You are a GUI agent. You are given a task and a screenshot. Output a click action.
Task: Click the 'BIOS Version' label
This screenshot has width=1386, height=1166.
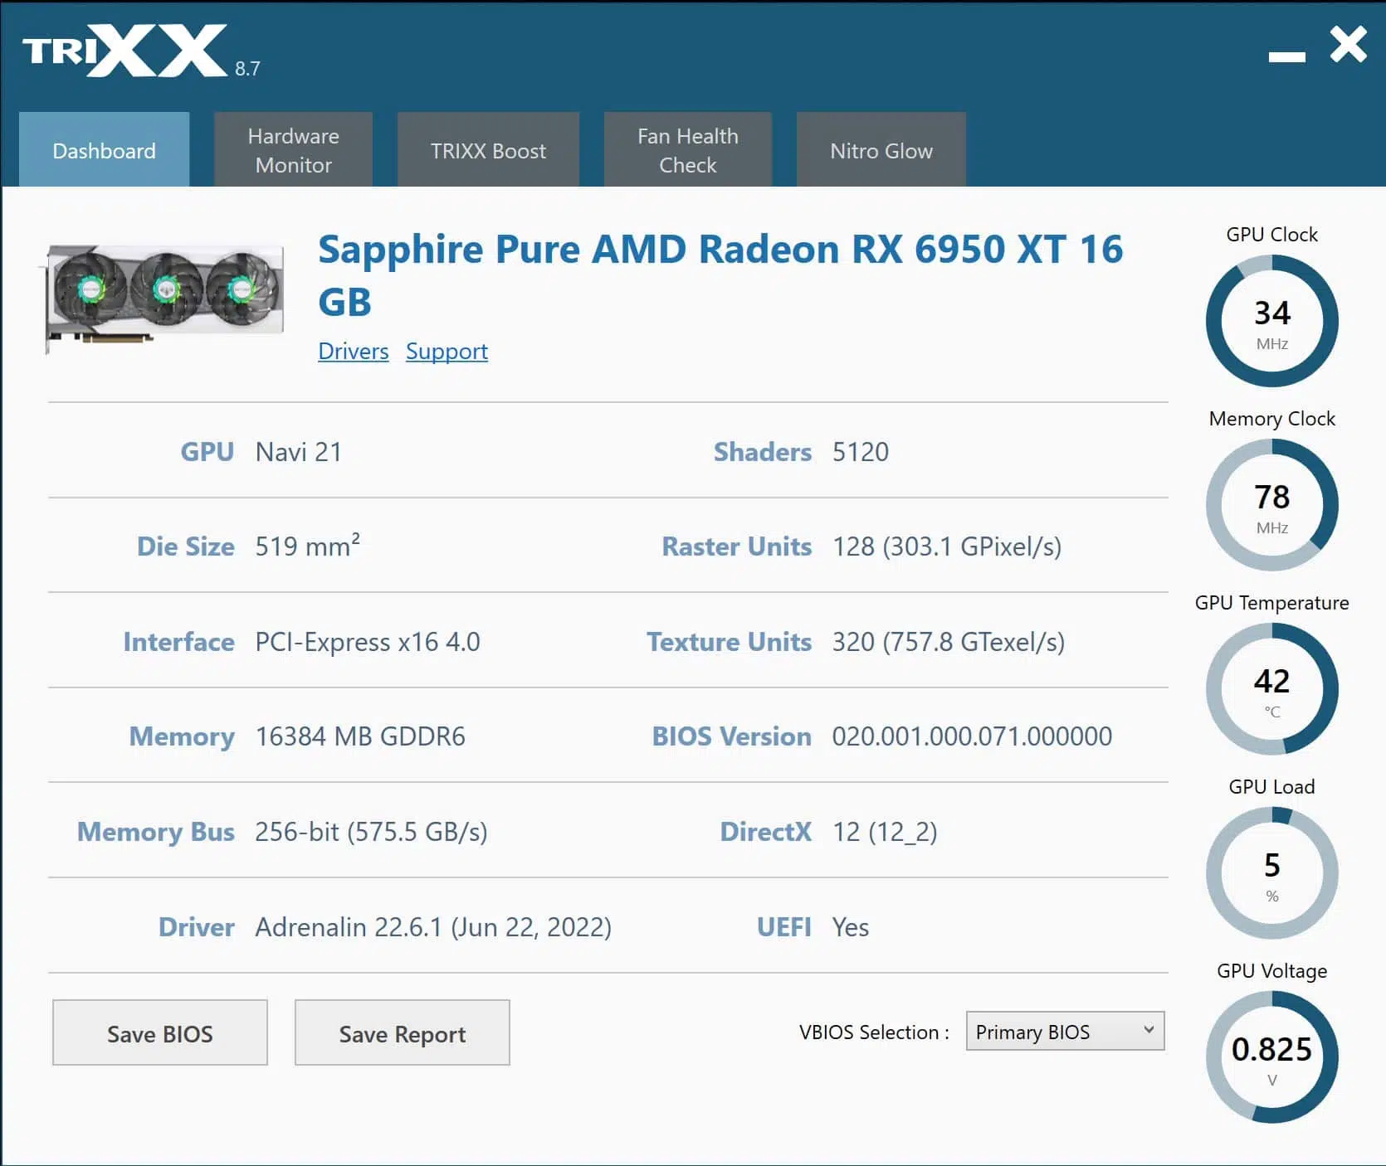pos(731,736)
